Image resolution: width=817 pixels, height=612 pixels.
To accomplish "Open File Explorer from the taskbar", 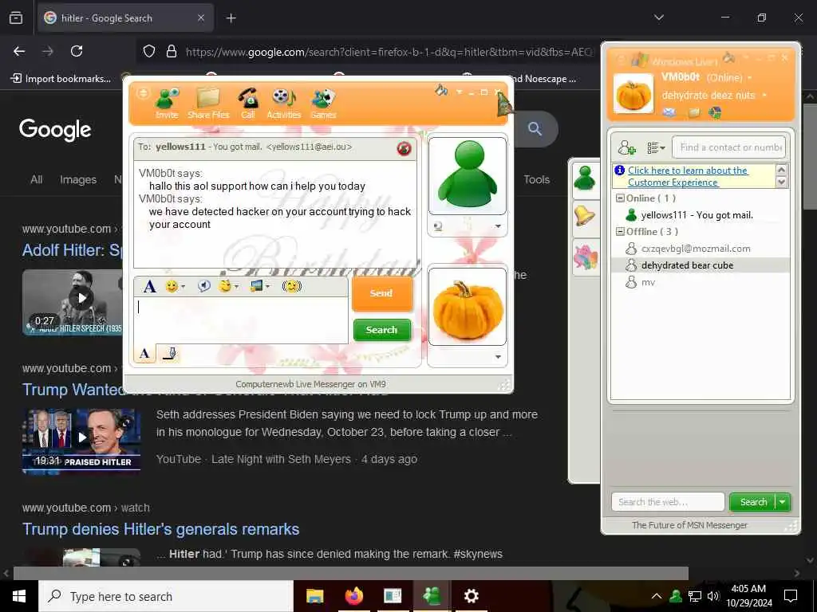I will coord(314,596).
